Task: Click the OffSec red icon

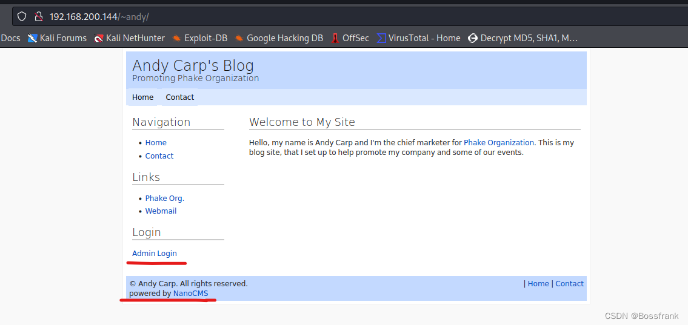Action: click(x=335, y=39)
